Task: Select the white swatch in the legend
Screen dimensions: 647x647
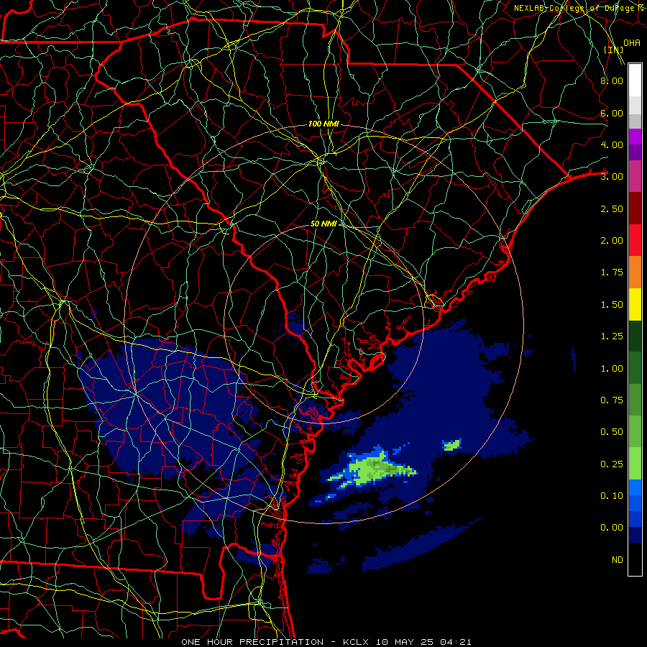Action: click(635, 81)
